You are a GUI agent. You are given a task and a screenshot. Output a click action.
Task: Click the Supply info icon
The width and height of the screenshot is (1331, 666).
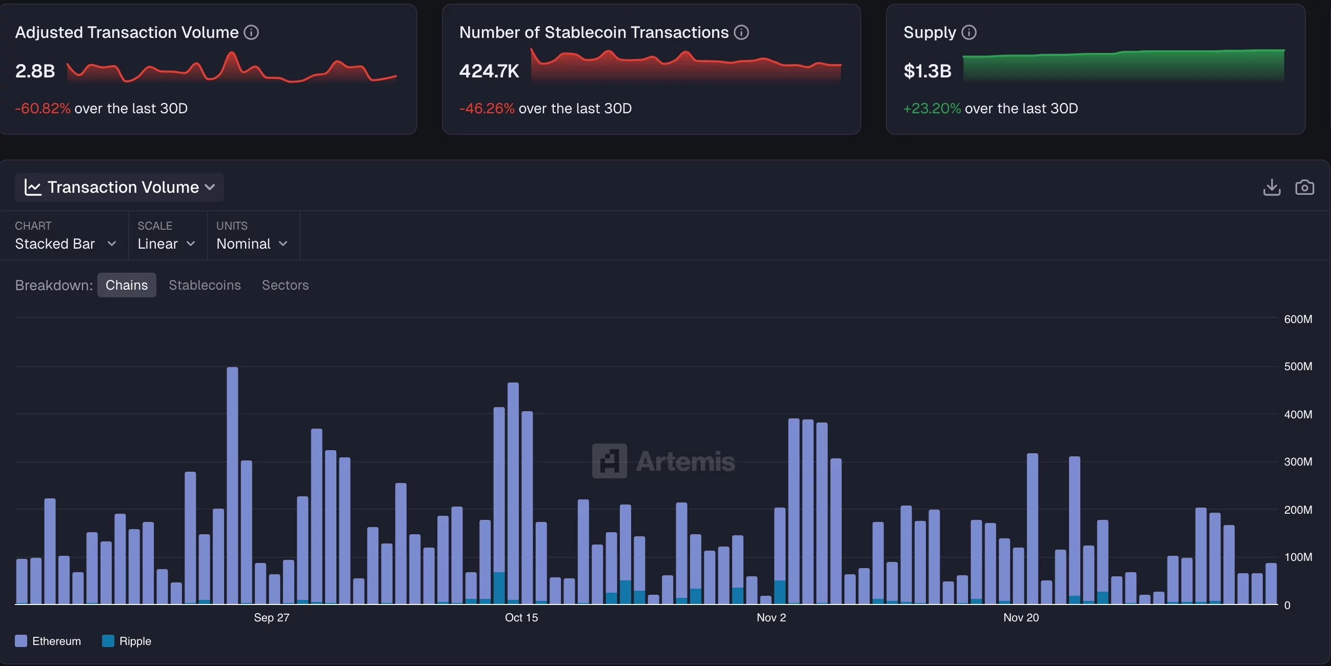tap(970, 32)
